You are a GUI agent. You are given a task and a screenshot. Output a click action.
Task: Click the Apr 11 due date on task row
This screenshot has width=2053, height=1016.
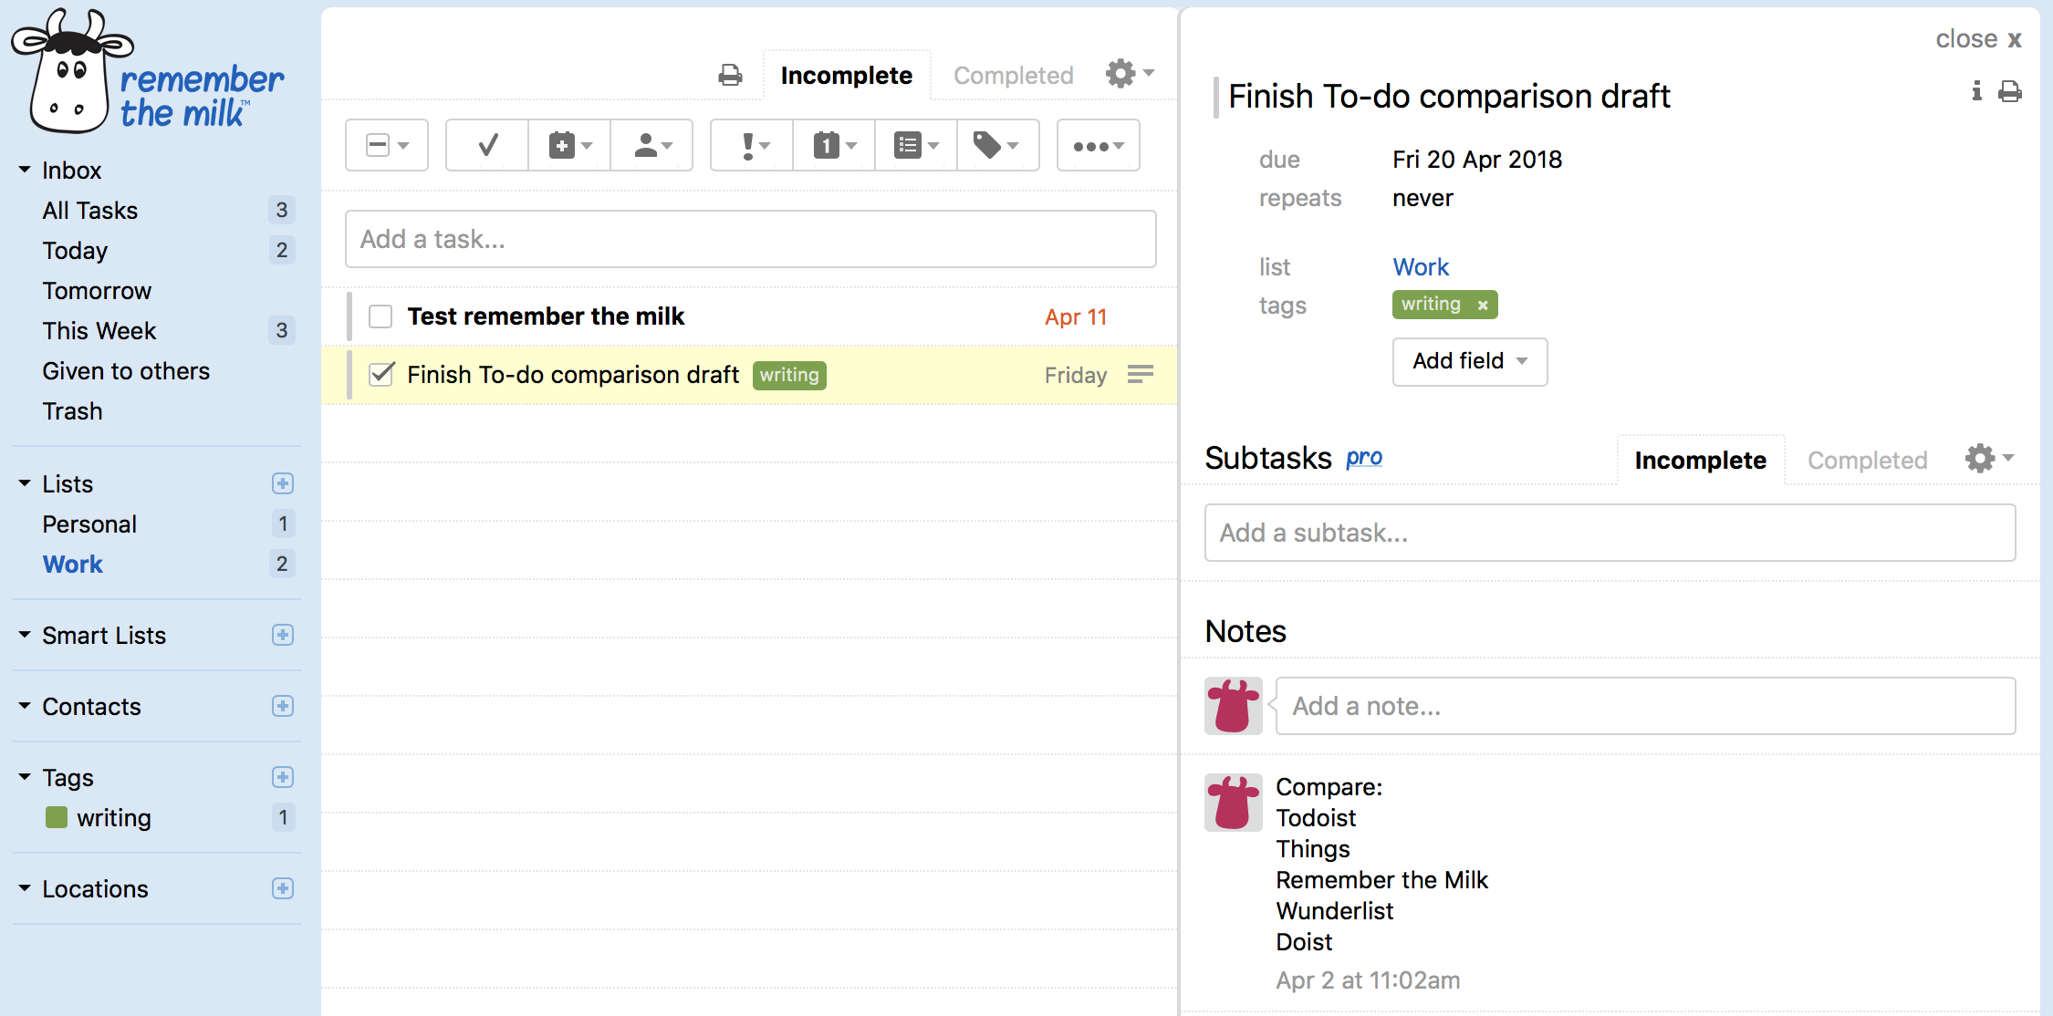point(1076,316)
